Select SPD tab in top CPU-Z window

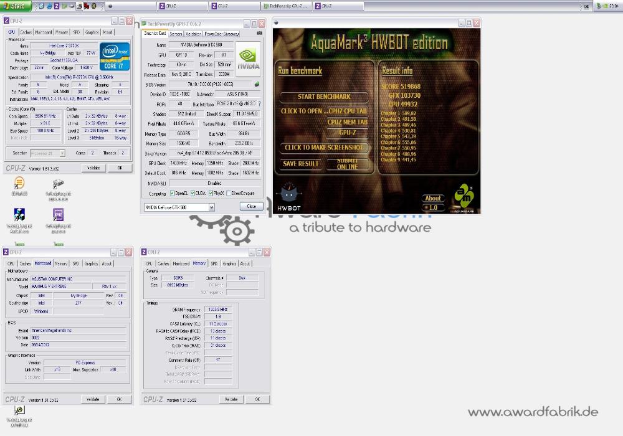[x=76, y=32]
